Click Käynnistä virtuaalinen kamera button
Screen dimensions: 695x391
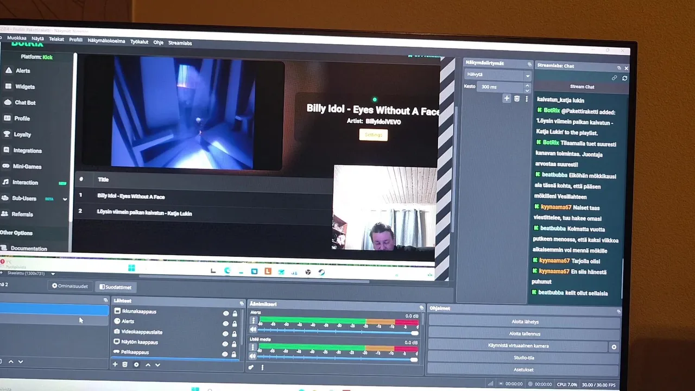[x=518, y=346]
